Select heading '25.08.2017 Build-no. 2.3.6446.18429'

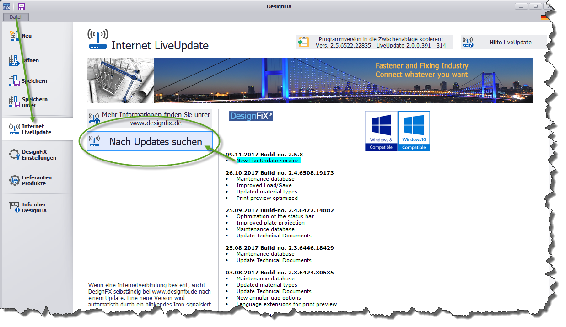point(280,248)
